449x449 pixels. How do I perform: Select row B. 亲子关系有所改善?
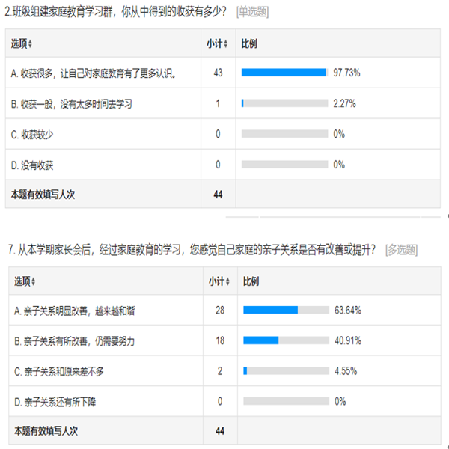(74, 341)
